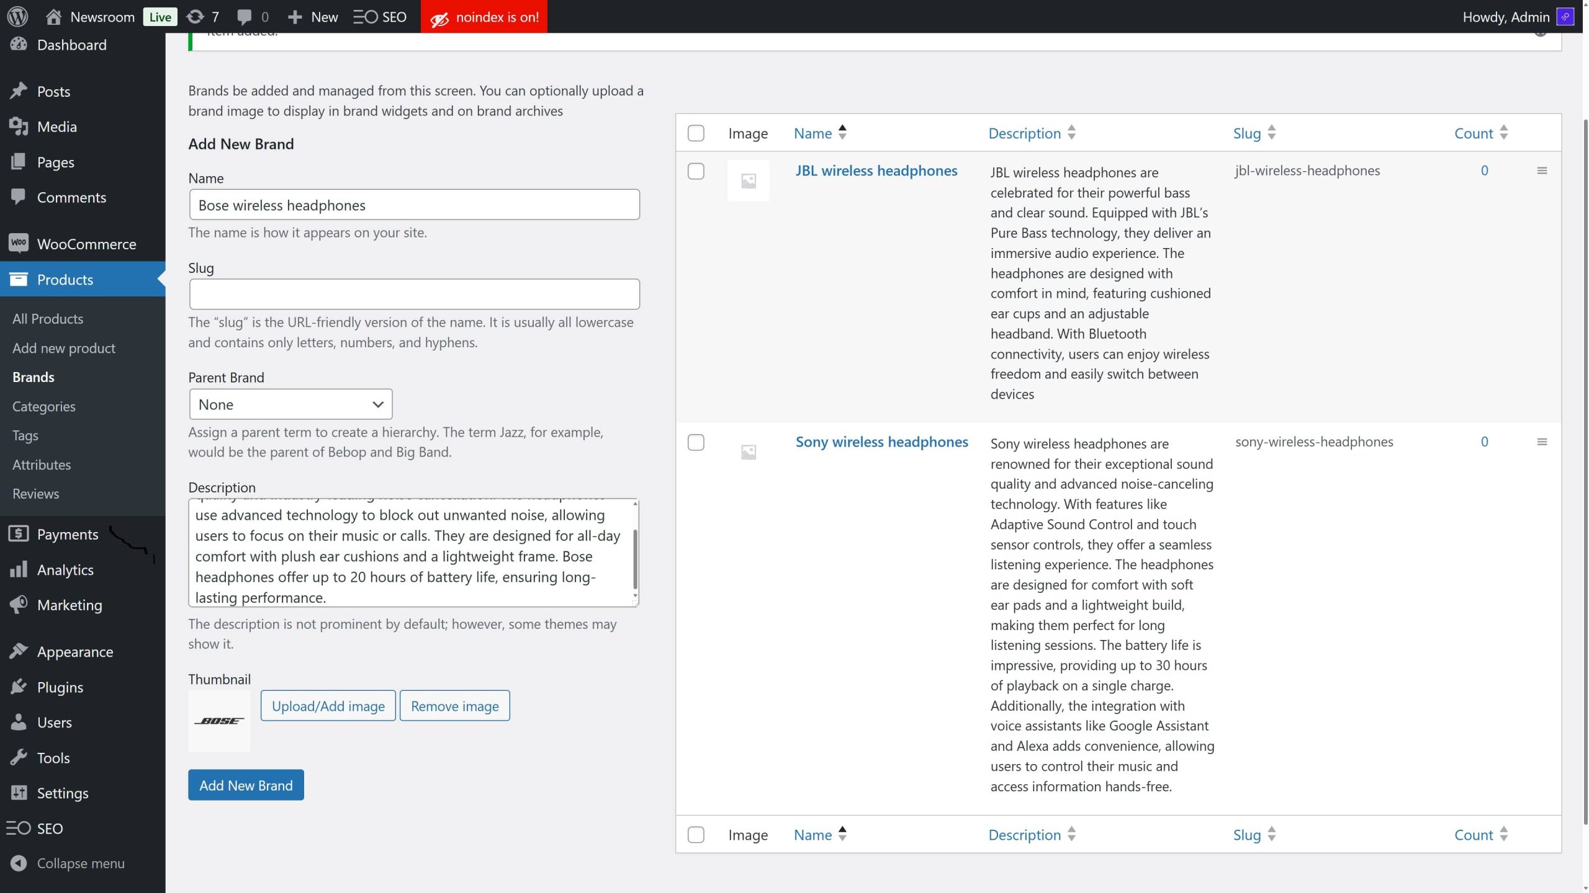
Task: Open Add new product submenu item
Action: coord(64,348)
